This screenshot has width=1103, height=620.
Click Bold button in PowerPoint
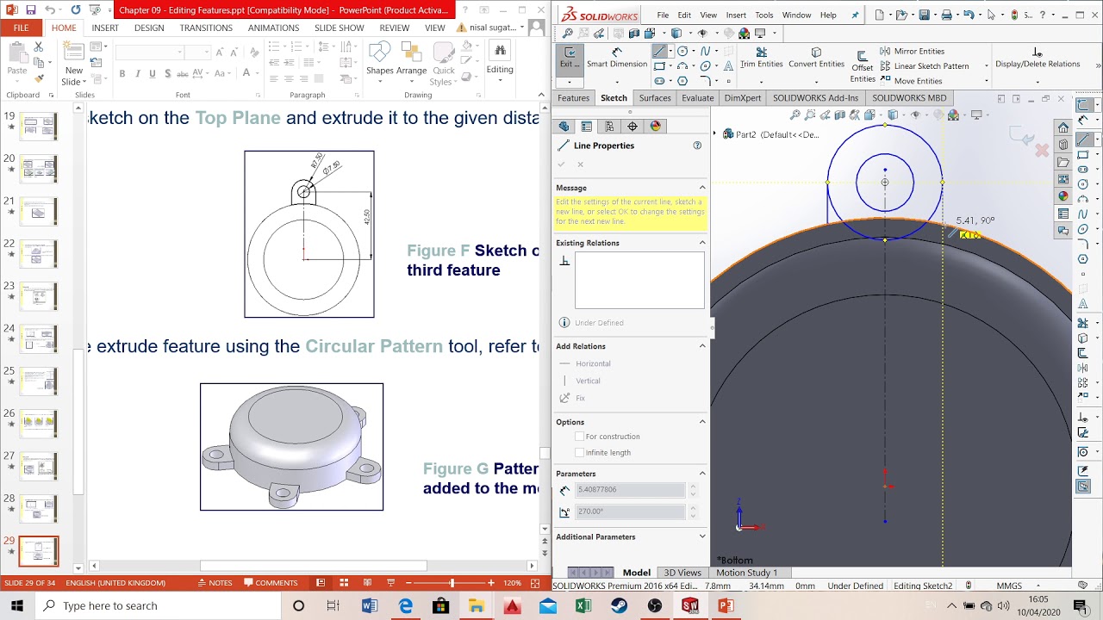click(x=122, y=74)
